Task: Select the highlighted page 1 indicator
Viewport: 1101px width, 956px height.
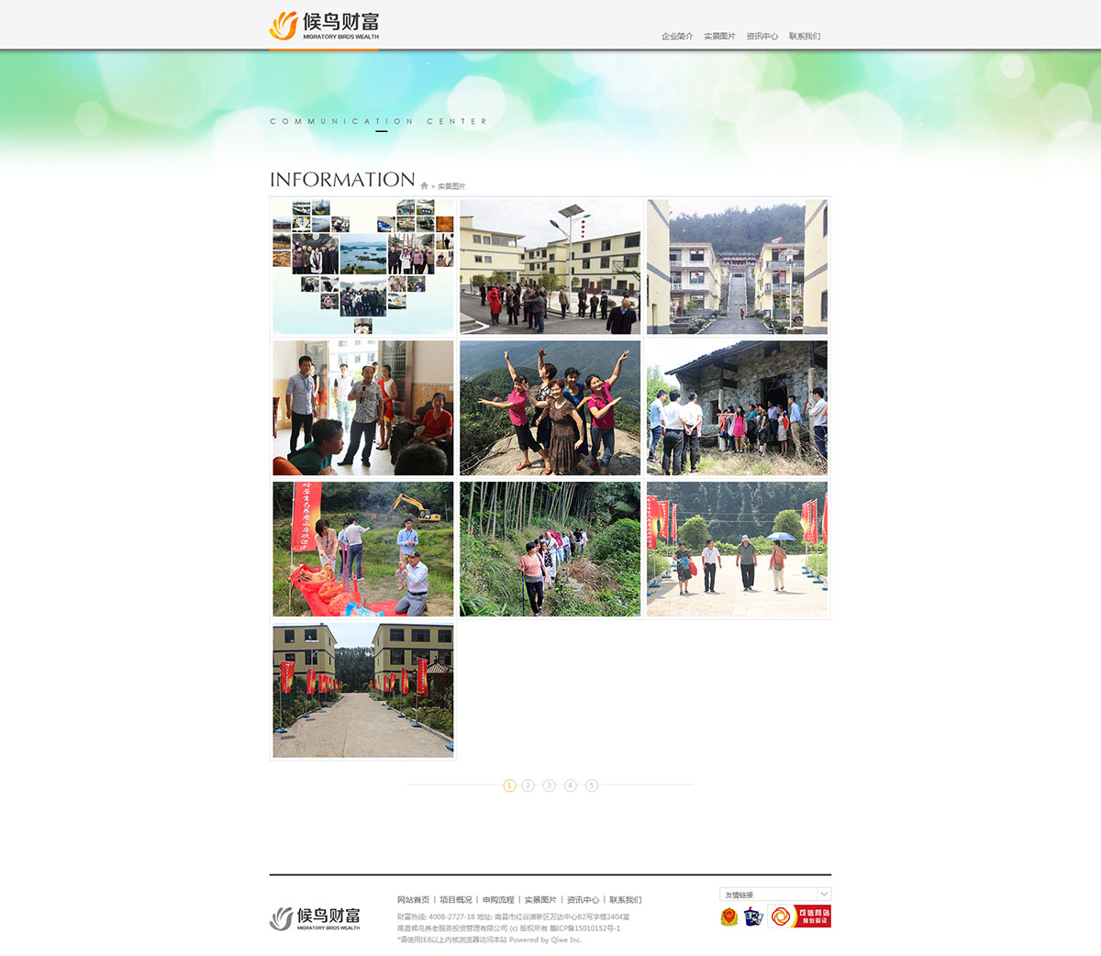Action: [x=509, y=785]
